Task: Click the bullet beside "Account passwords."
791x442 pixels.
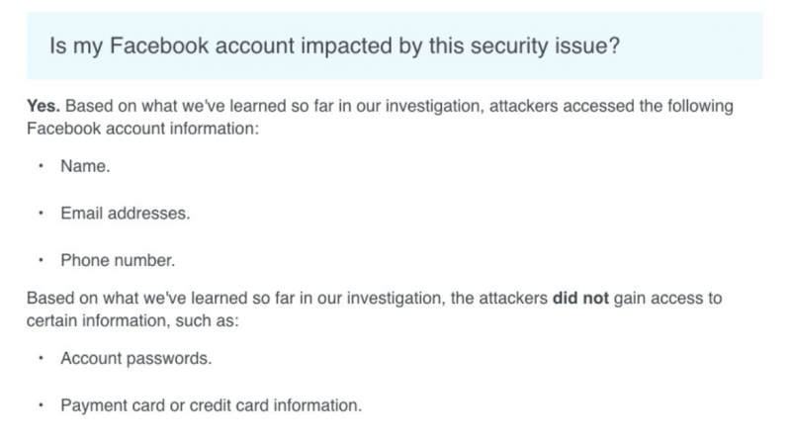Action: click(x=41, y=358)
